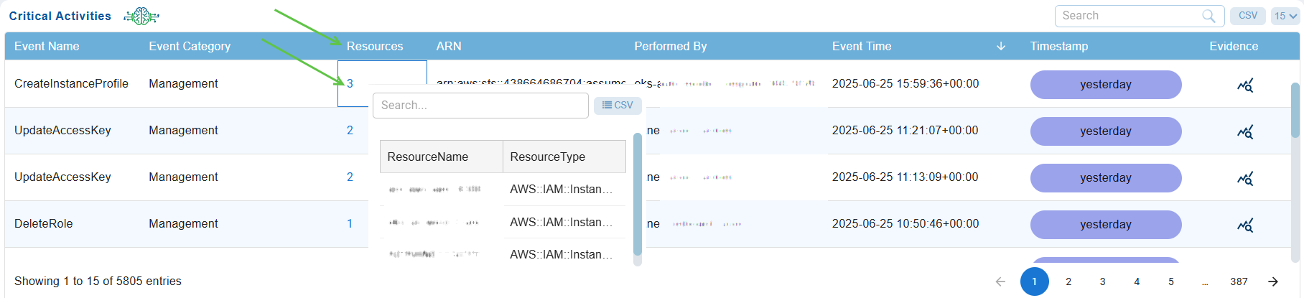Image resolution: width=1304 pixels, height=298 pixels.
Task: Open evidence for the 11:21:07 UpdateAccessKey event
Action: (x=1244, y=132)
